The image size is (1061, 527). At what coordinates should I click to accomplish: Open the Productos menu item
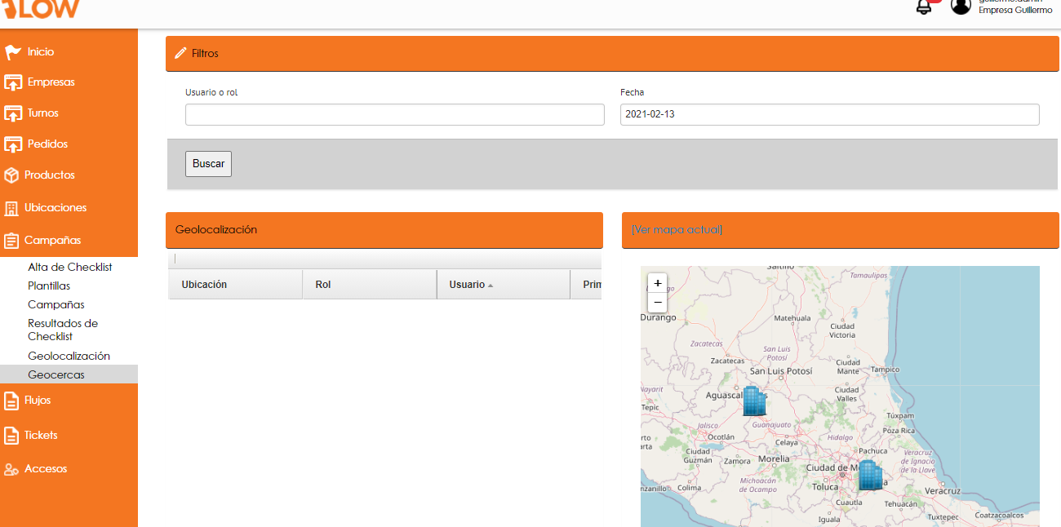pyautogui.click(x=49, y=175)
